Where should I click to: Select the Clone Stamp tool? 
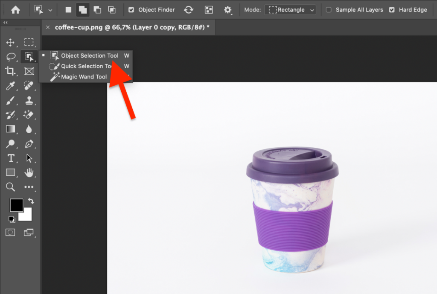pos(29,100)
